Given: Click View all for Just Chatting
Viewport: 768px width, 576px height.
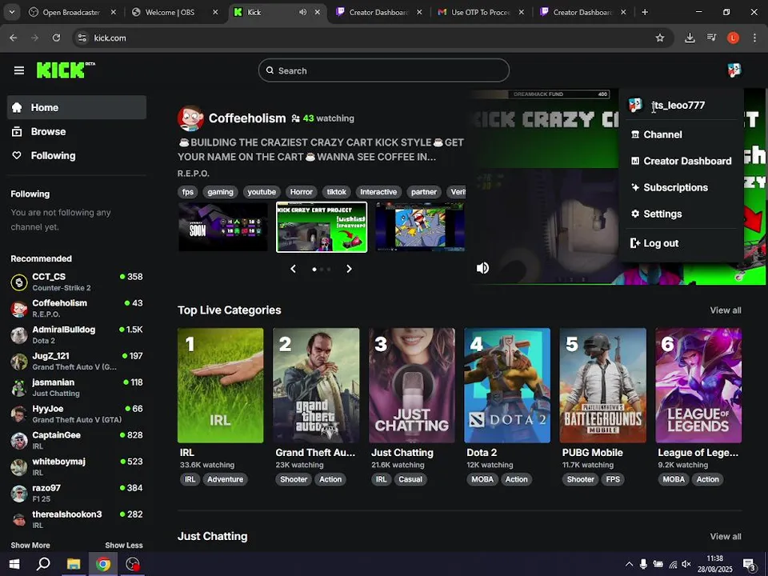Looking at the screenshot, I should 726,536.
